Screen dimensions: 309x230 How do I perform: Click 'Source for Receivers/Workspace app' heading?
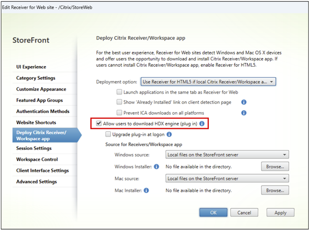pos(143,144)
